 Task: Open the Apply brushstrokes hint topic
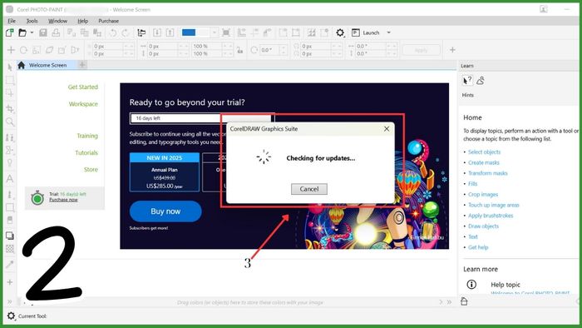point(491,216)
